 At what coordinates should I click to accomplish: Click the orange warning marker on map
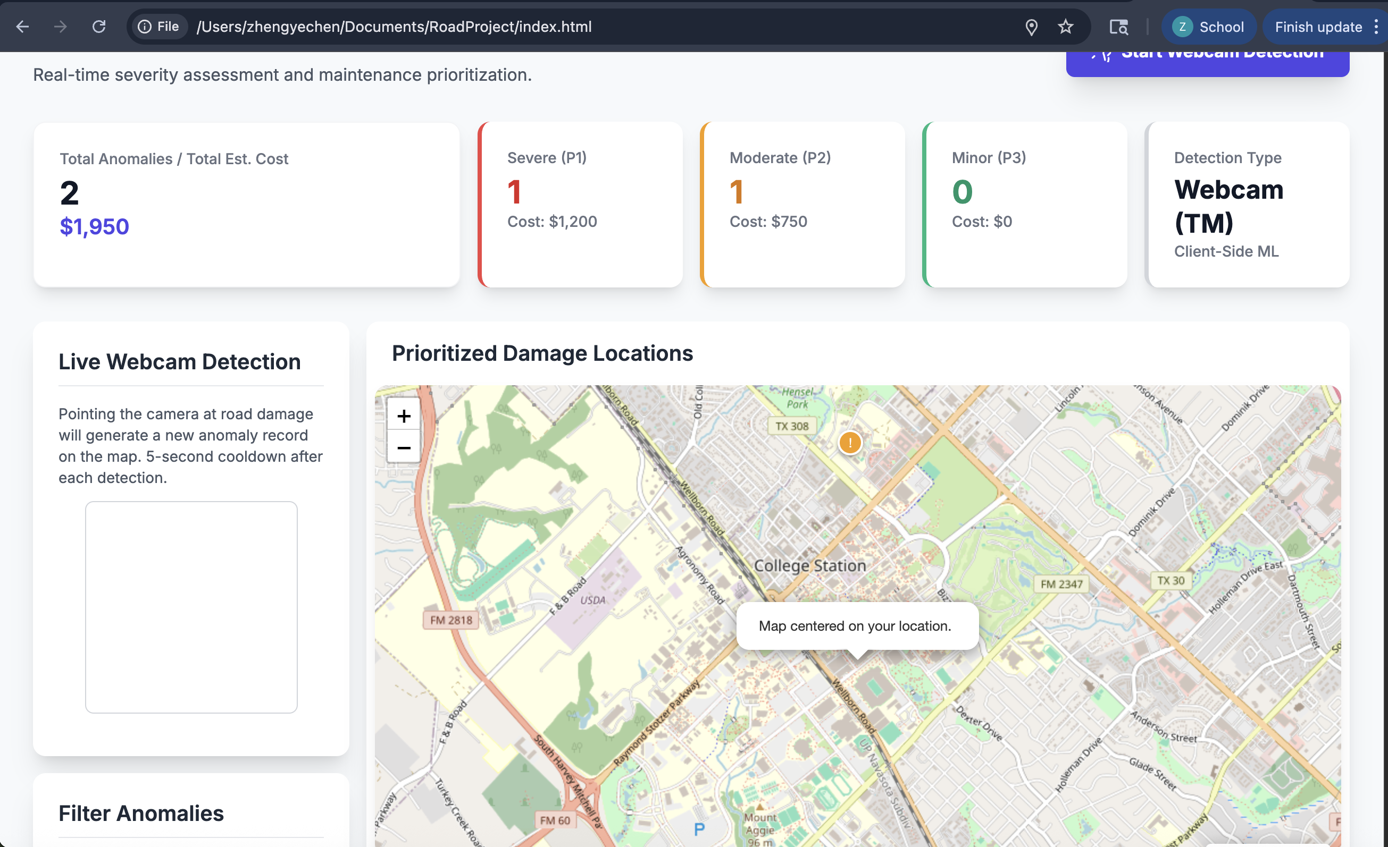pyautogui.click(x=849, y=442)
